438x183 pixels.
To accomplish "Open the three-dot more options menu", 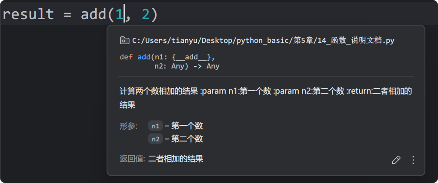I will [413, 160].
